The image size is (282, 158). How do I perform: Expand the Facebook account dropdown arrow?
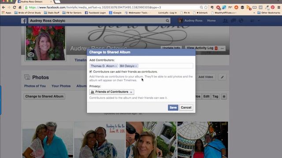coord(259,21)
